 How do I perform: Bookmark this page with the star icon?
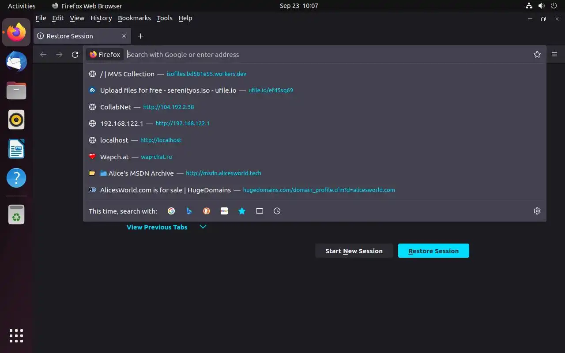click(537, 54)
